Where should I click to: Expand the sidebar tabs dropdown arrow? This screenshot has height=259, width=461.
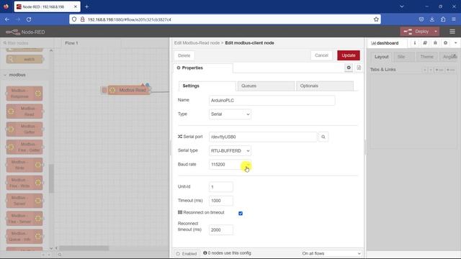(x=456, y=43)
